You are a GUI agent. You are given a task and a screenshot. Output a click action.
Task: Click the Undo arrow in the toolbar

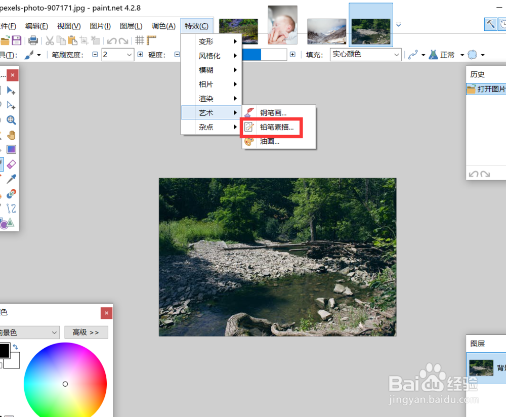click(110, 40)
